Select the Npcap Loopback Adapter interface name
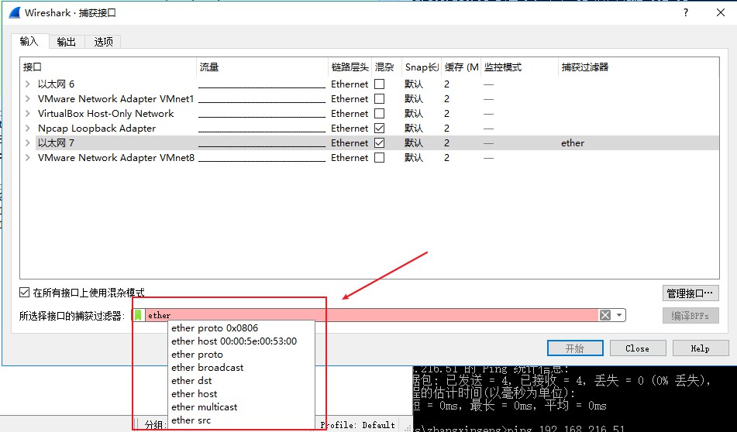 pos(97,129)
